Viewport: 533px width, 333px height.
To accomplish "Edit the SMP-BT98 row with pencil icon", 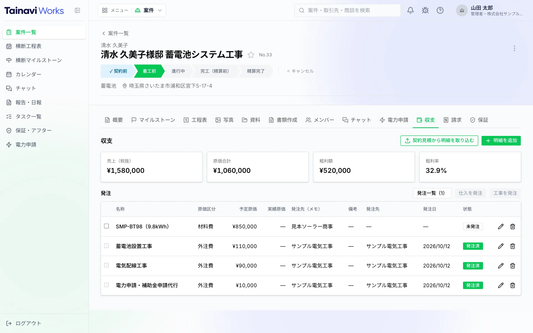I will click(x=501, y=226).
